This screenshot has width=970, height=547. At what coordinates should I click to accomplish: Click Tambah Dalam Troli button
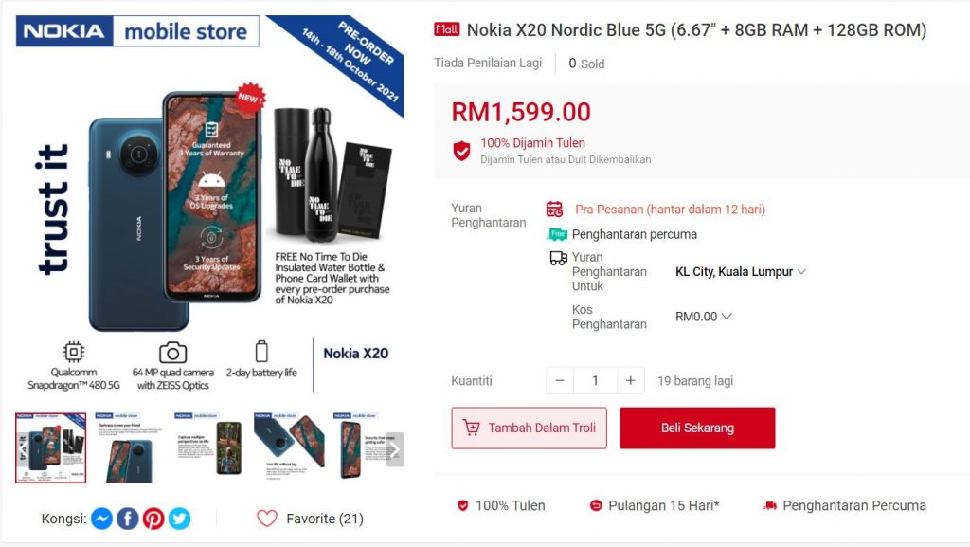(529, 428)
